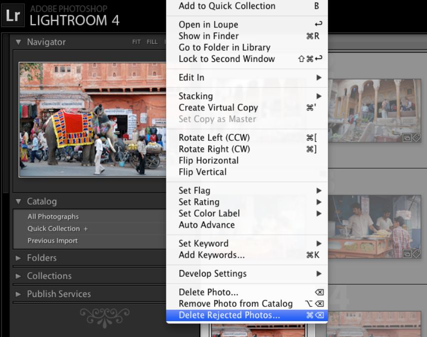Image resolution: width=427 pixels, height=337 pixels.
Task: Collapse the Navigator panel
Action: coord(18,42)
